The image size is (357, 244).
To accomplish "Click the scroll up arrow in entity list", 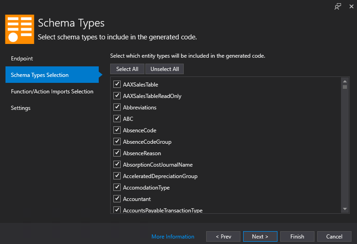I will (x=345, y=81).
